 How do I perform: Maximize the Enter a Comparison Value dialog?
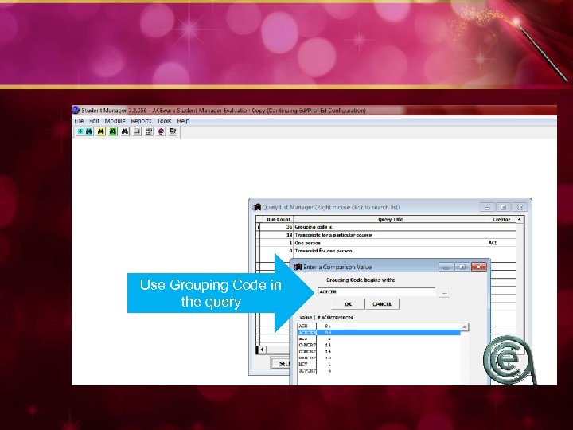(462, 267)
